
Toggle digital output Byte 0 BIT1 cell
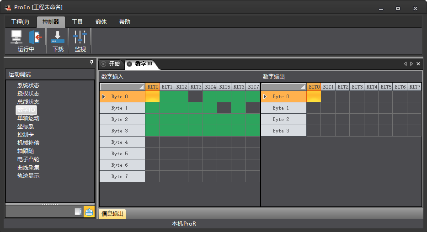pyautogui.click(x=328, y=96)
